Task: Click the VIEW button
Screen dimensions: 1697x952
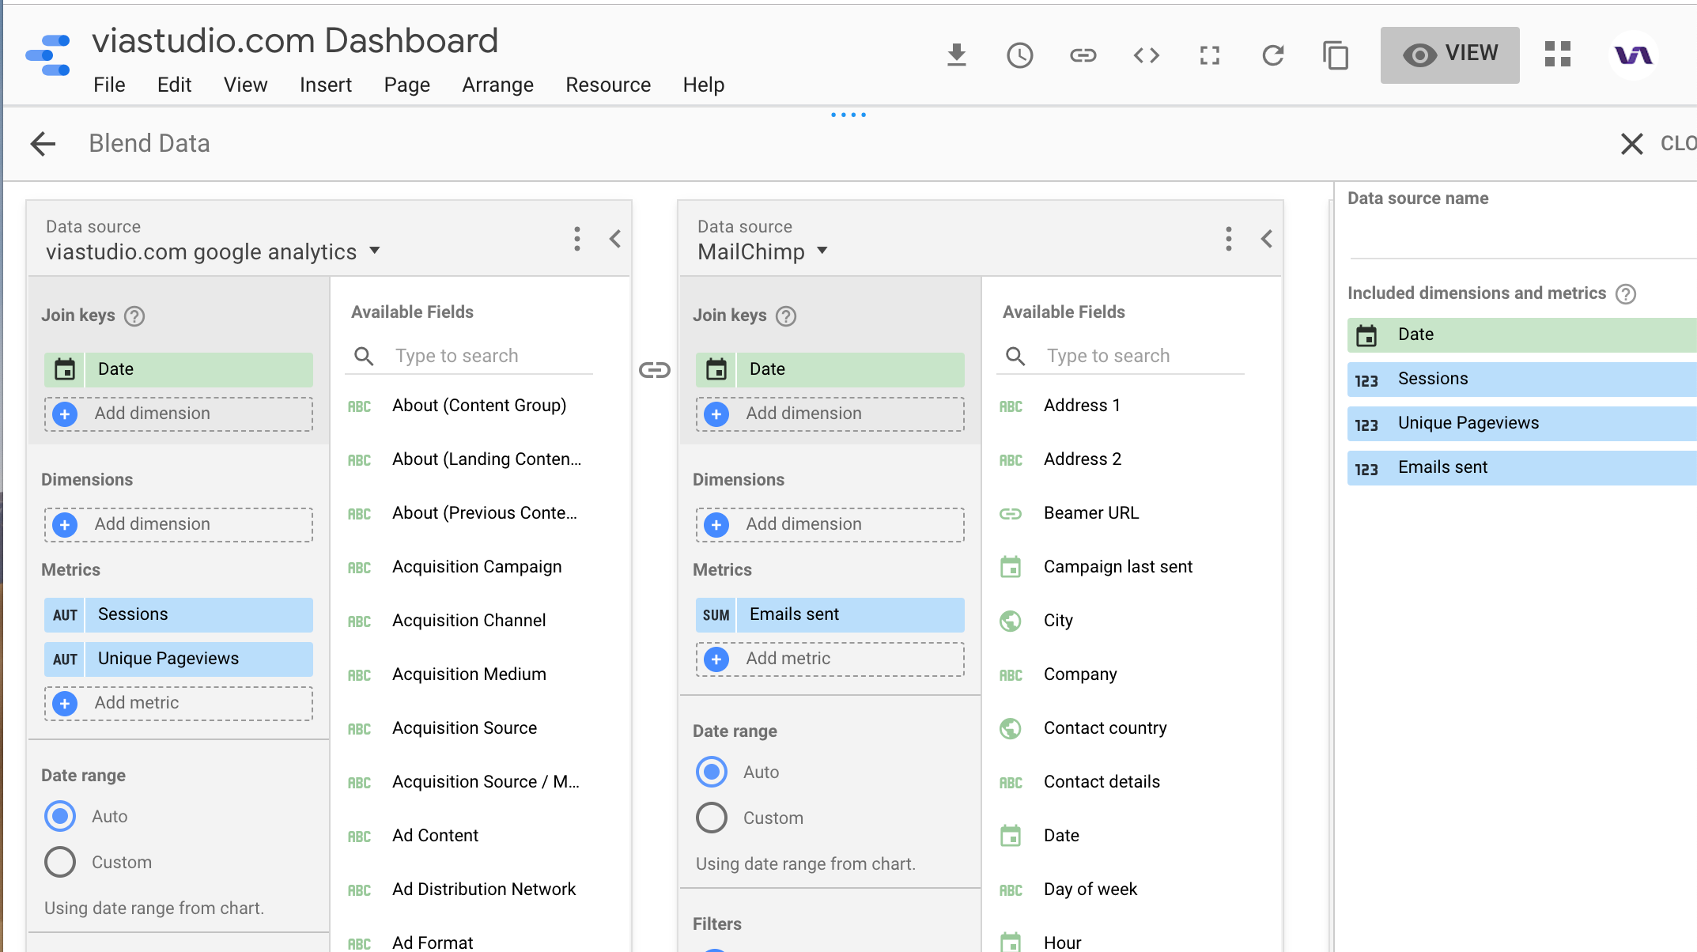Action: [x=1449, y=55]
